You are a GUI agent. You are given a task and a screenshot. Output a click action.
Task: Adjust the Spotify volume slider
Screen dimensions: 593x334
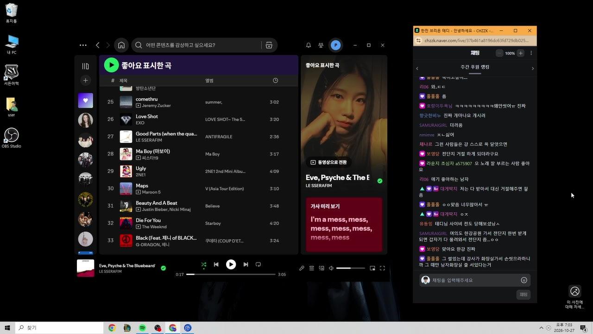point(350,268)
